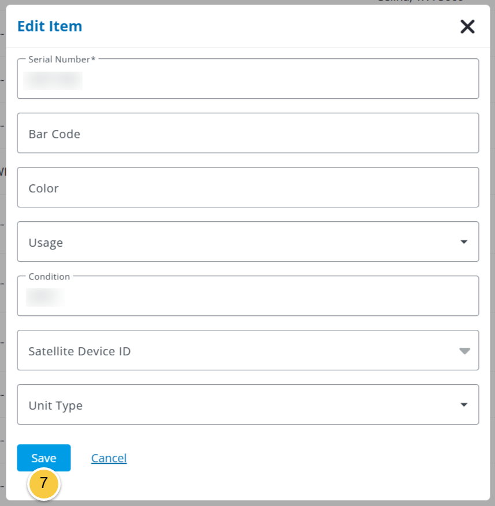Close the Edit Item dialog with X
495x506 pixels.
coord(467,27)
